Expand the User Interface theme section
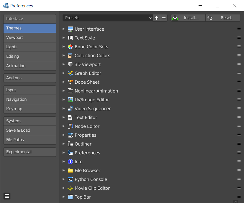This screenshot has height=203, width=244. pyautogui.click(x=63, y=29)
